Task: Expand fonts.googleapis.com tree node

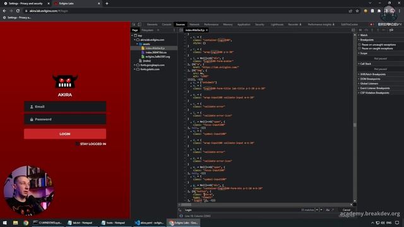Action: 134,65
